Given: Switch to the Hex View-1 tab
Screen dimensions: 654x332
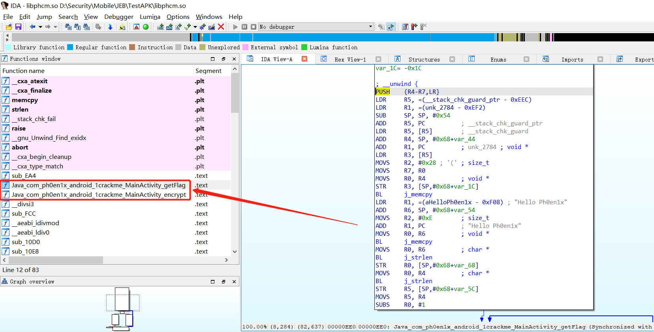Looking at the screenshot, I should pos(350,59).
